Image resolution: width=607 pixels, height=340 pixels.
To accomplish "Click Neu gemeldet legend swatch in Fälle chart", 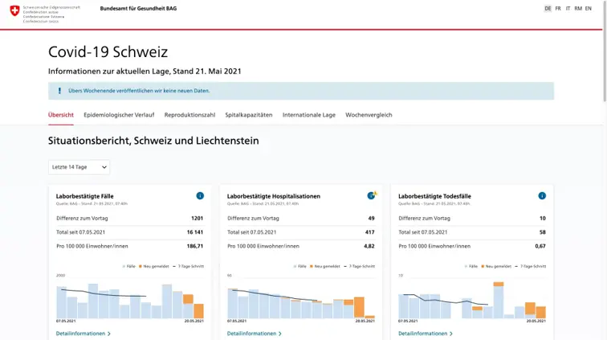I will click(x=141, y=266).
